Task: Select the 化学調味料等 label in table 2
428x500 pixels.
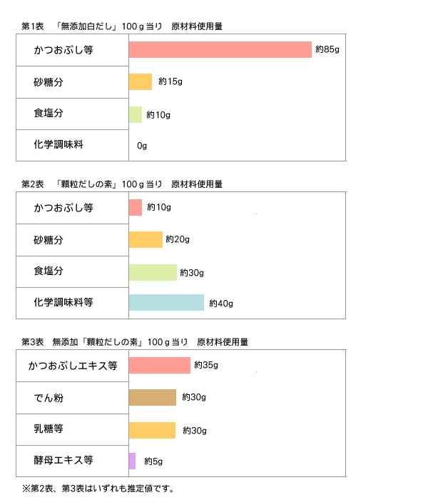Action: click(x=63, y=302)
